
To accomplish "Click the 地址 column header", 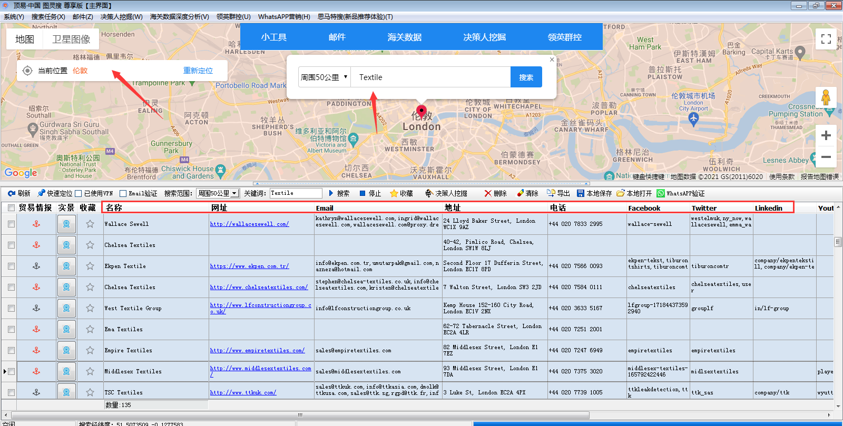I will click(x=494, y=208).
